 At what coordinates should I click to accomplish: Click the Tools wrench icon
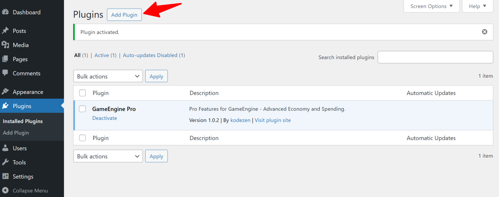click(5, 162)
